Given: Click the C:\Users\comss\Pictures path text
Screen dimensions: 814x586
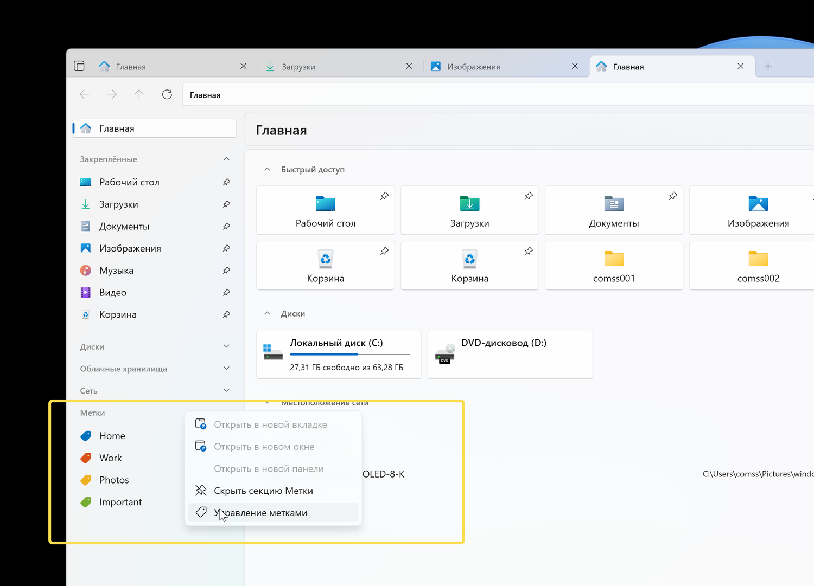Looking at the screenshot, I should (758, 474).
